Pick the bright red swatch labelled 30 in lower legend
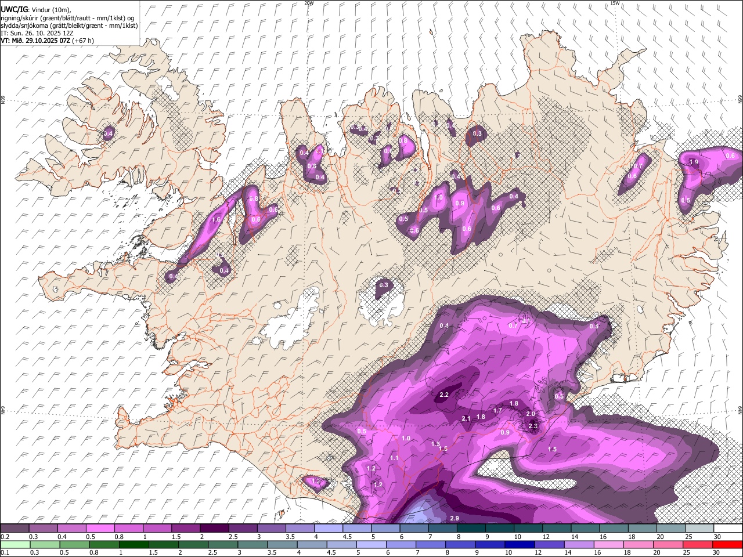This screenshot has width=743, height=557. click(x=727, y=544)
